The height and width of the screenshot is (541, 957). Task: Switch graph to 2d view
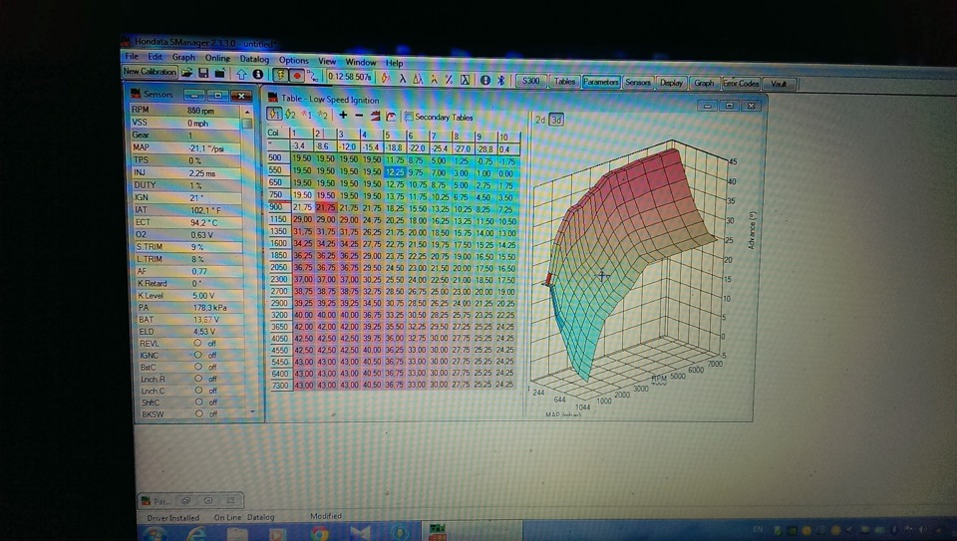click(540, 121)
